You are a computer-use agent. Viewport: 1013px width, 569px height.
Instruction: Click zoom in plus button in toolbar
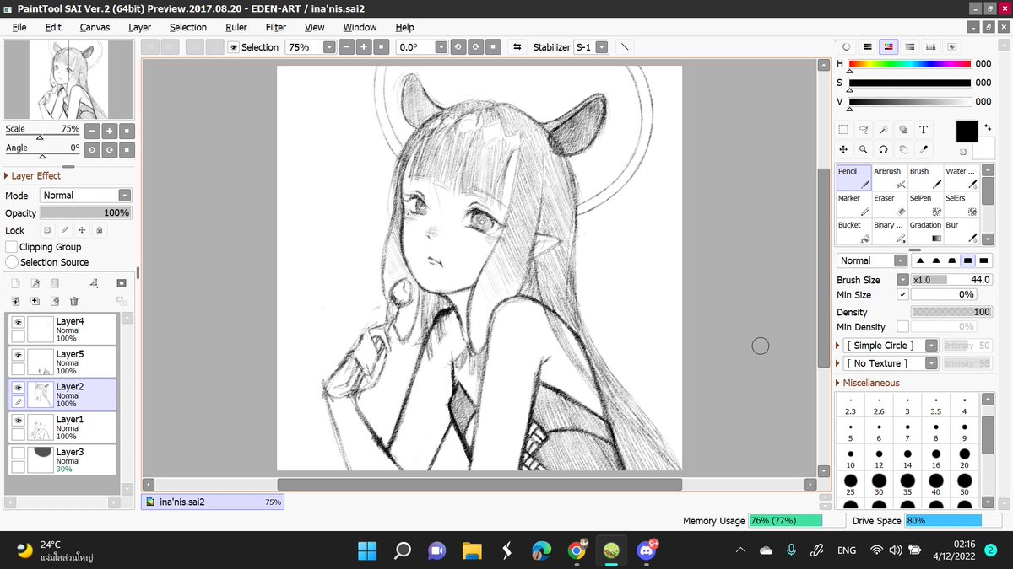363,47
